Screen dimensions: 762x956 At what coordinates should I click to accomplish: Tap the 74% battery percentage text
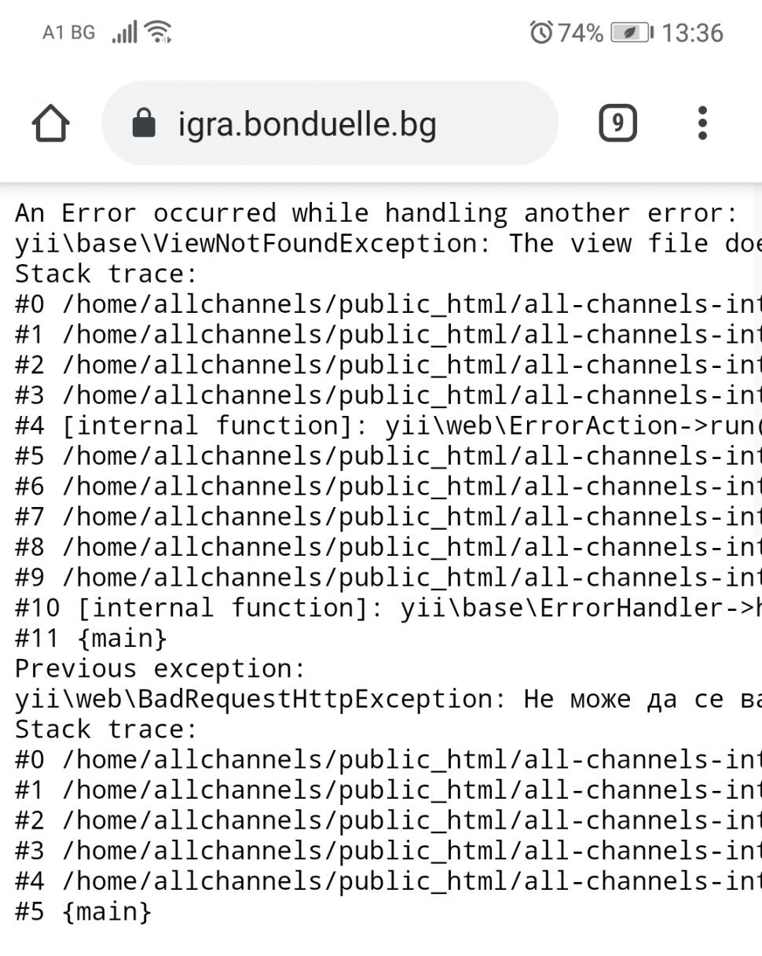(581, 32)
